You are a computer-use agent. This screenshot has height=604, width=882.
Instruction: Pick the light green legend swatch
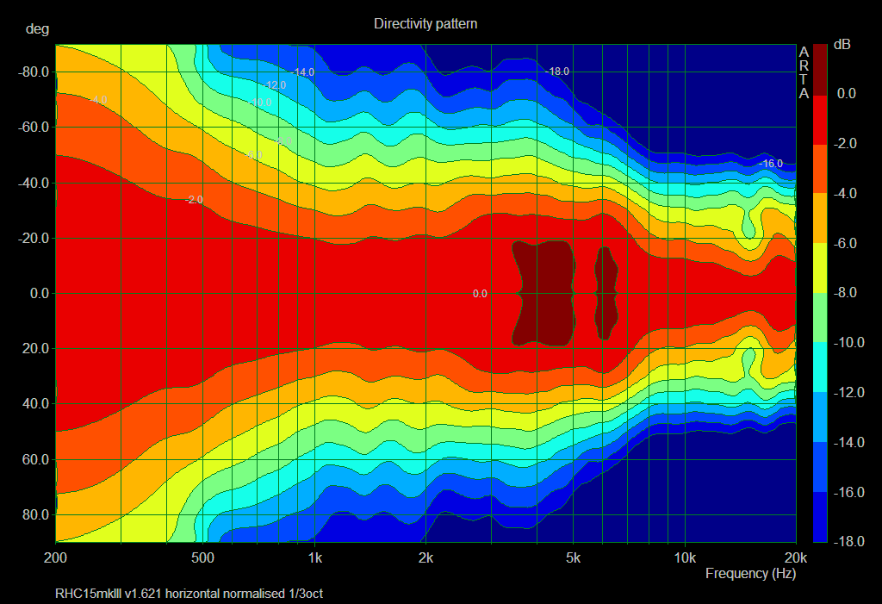820,317
